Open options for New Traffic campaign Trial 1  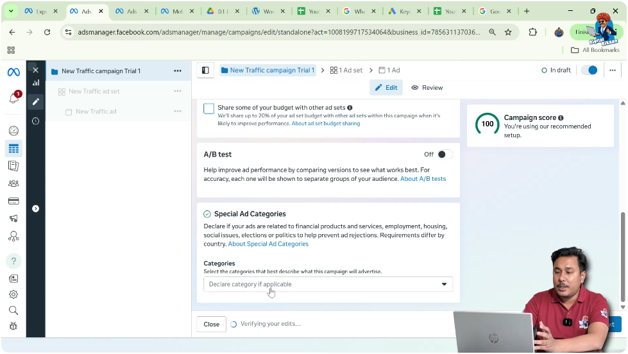point(178,71)
